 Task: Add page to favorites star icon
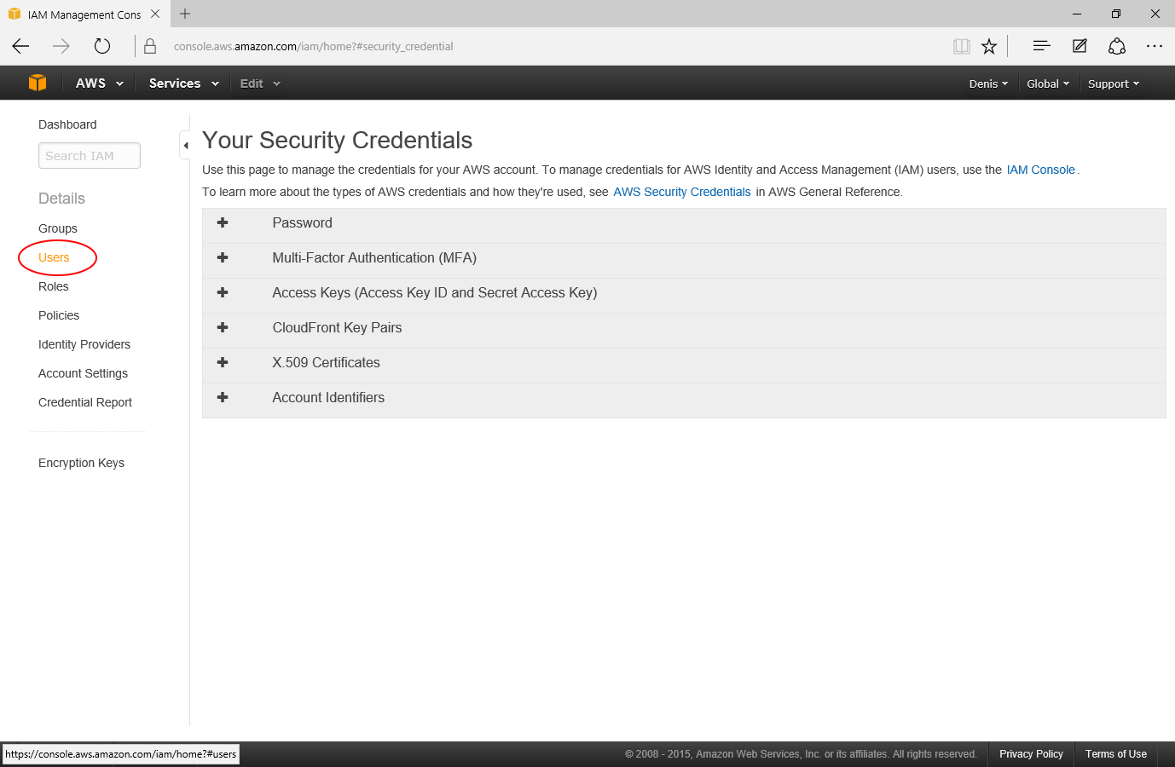click(x=989, y=46)
